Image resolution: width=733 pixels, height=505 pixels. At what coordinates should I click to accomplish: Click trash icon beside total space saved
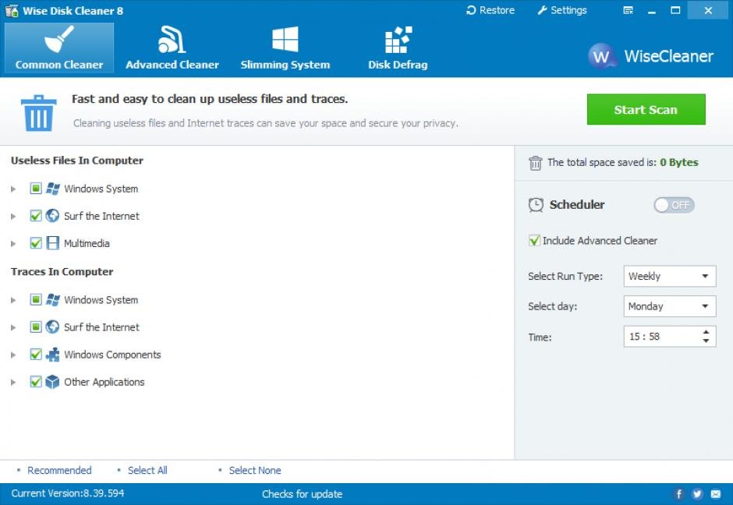pos(535,163)
